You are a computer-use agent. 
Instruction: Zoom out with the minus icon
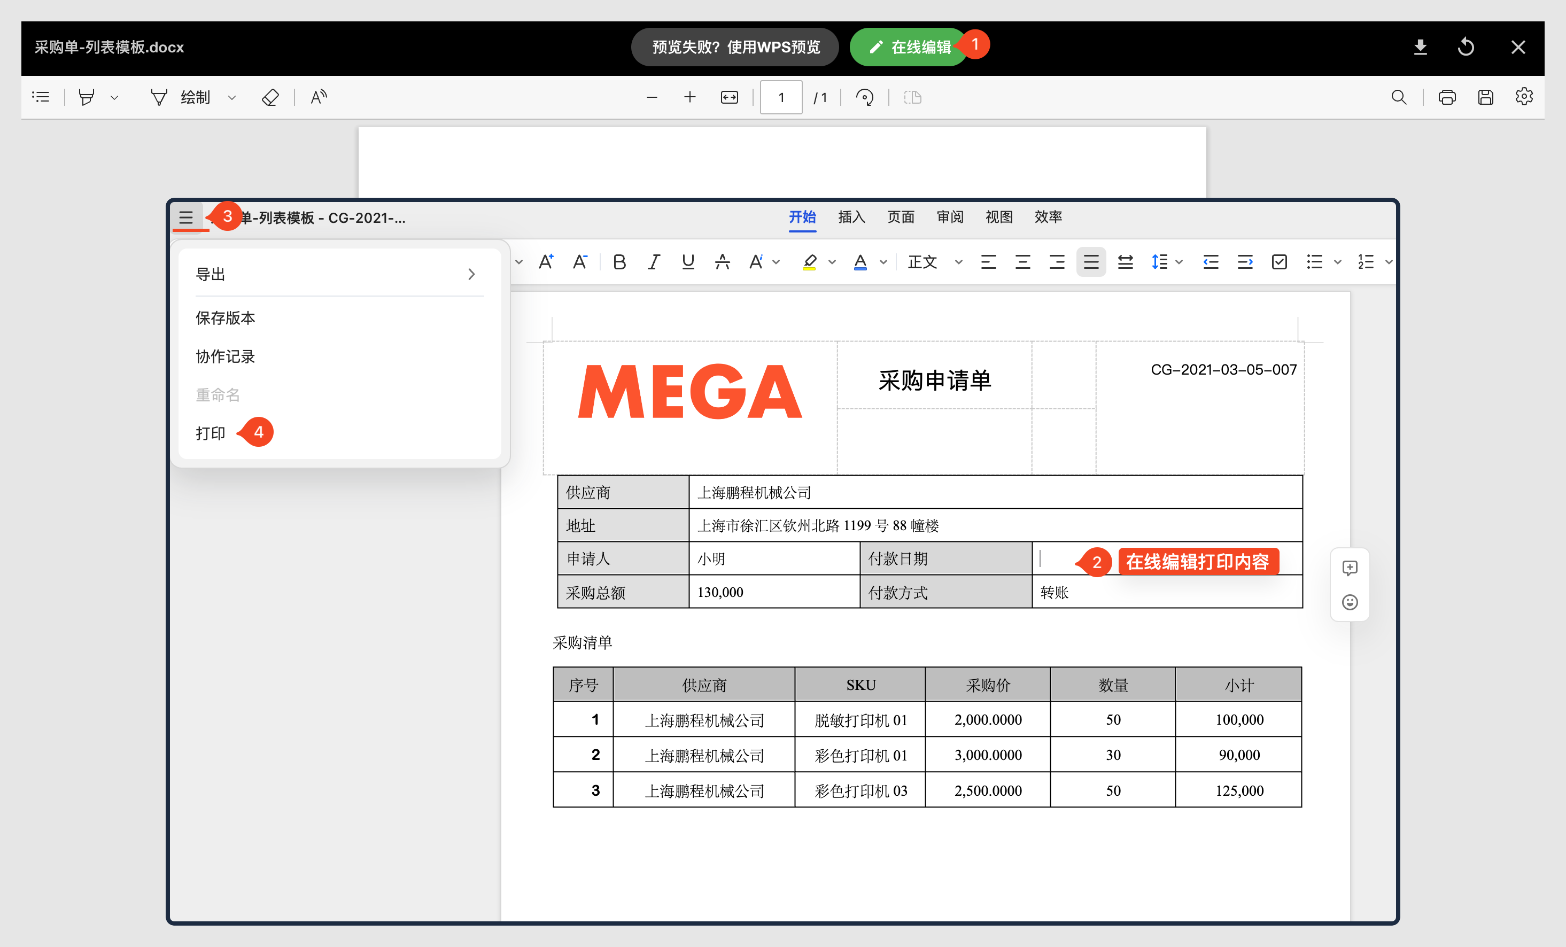point(652,97)
